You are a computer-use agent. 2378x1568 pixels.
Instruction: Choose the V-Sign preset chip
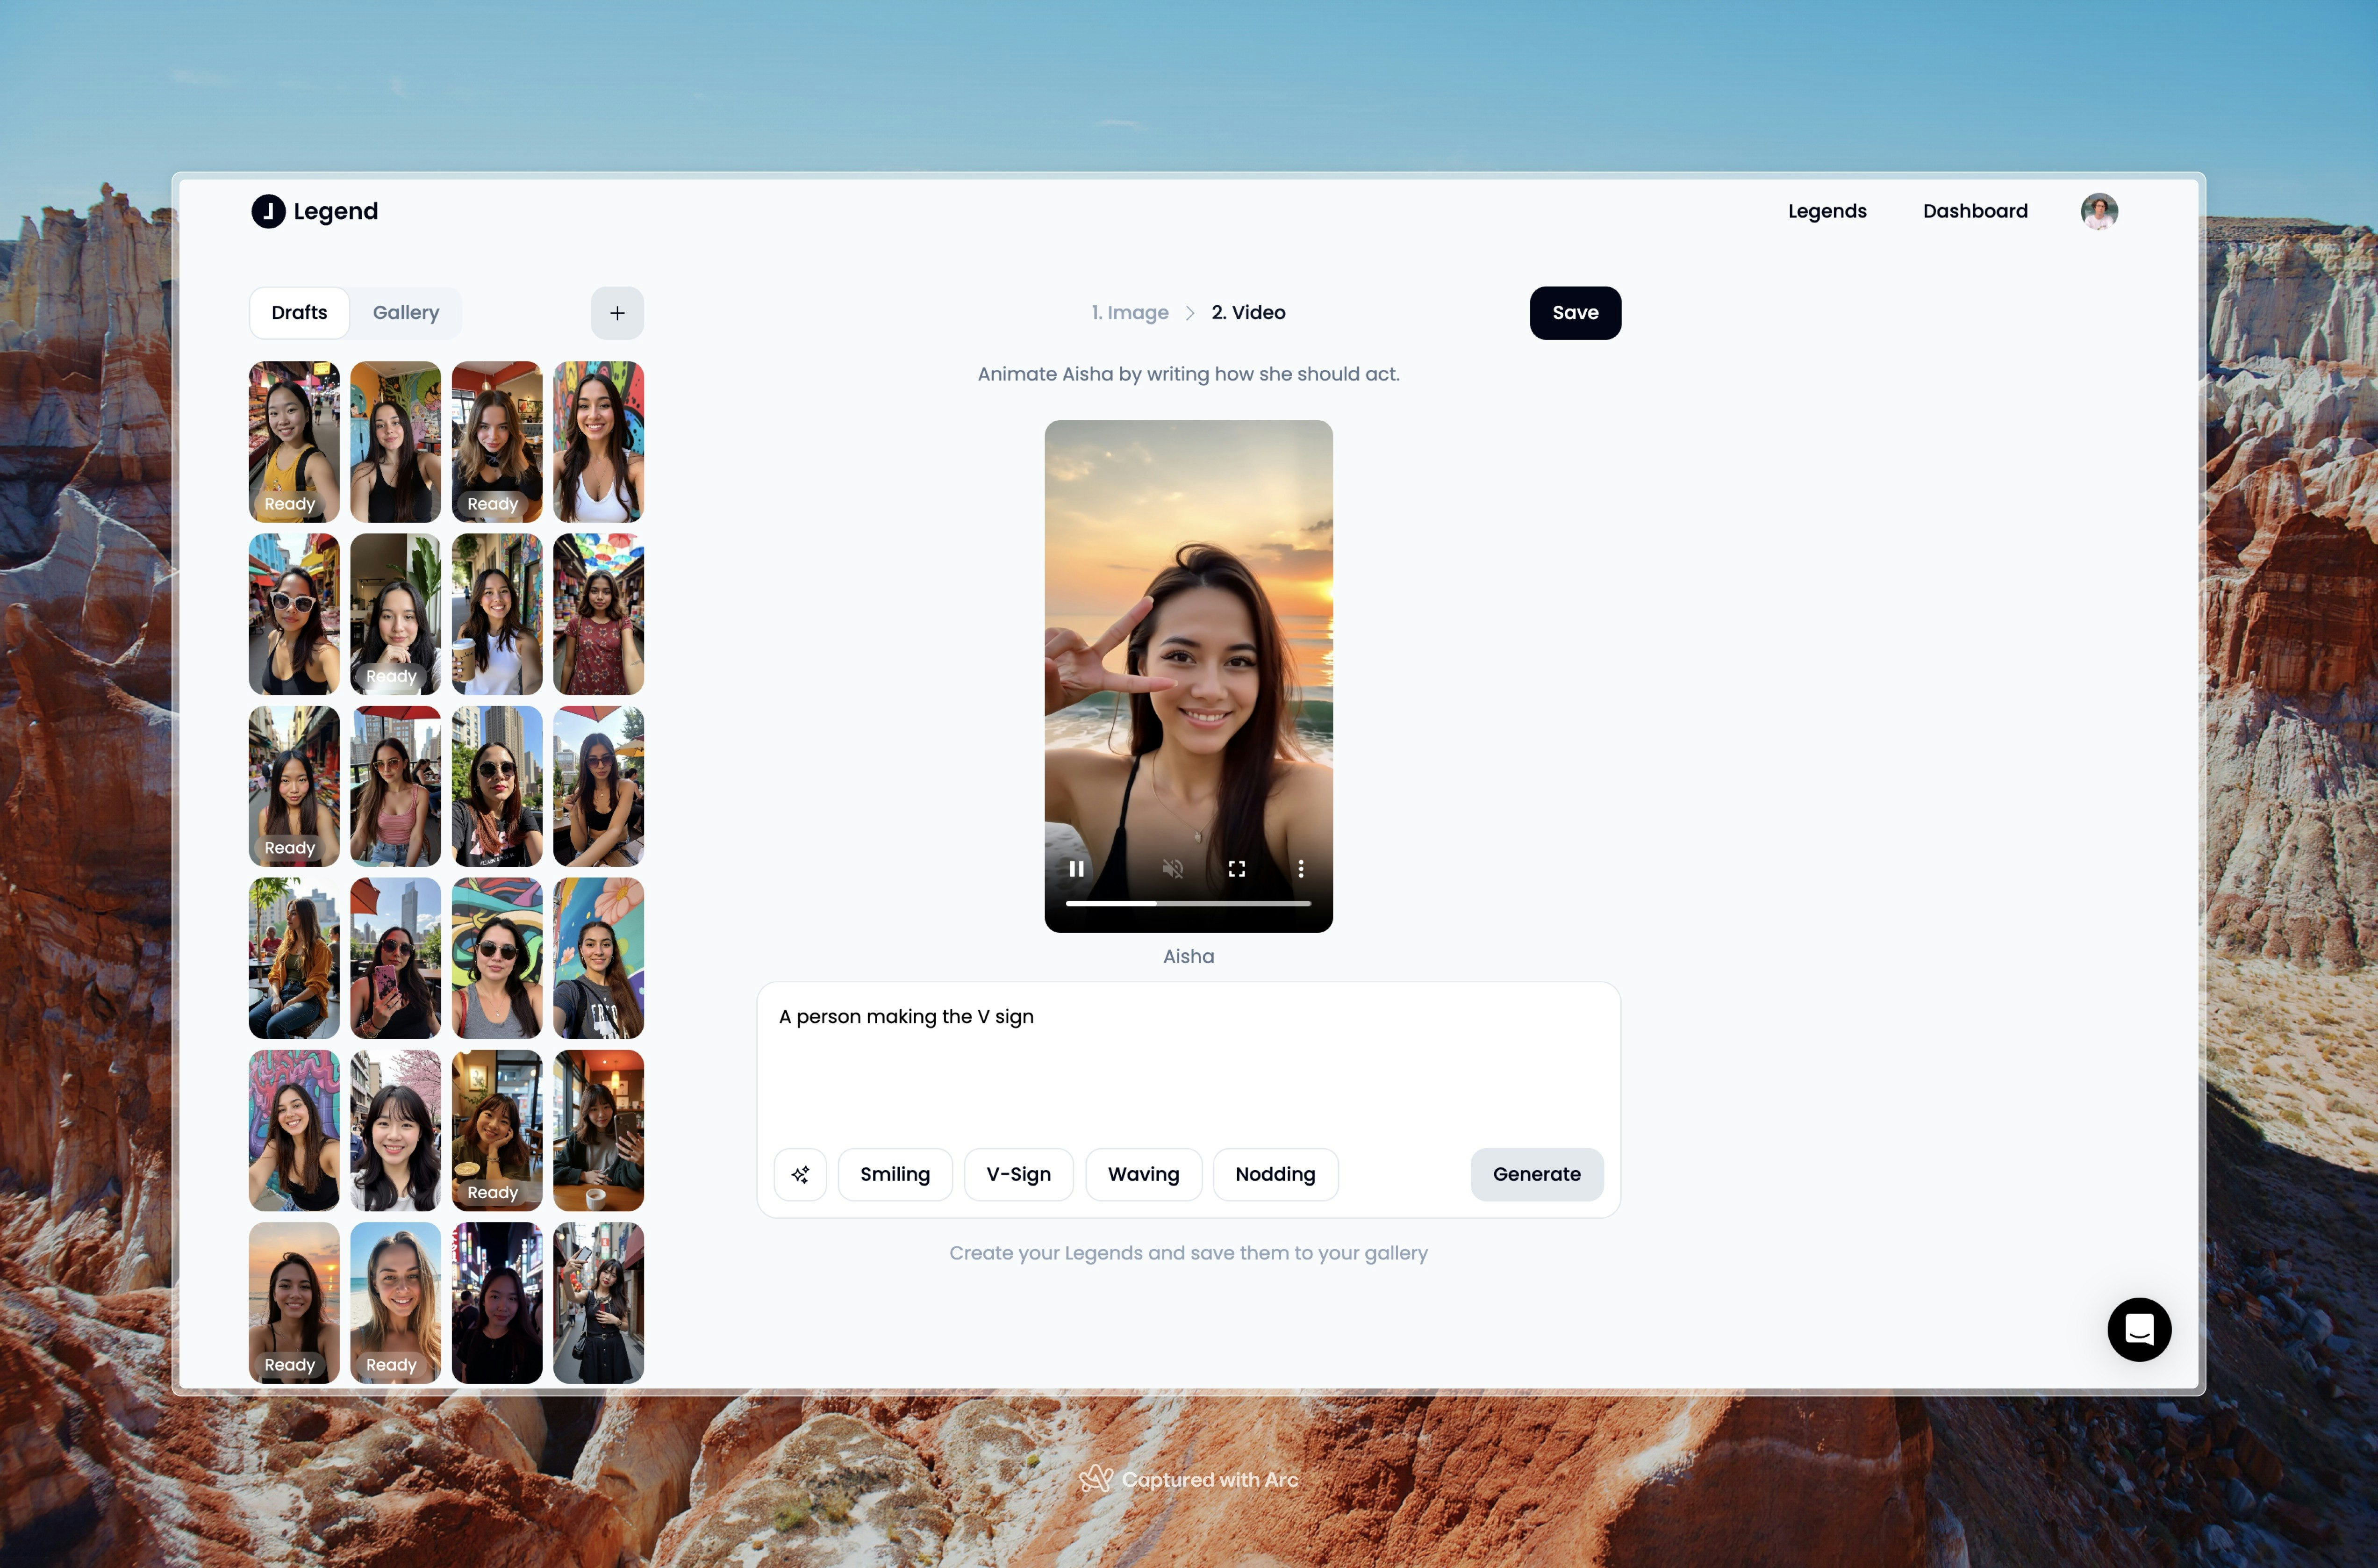pyautogui.click(x=1017, y=1174)
